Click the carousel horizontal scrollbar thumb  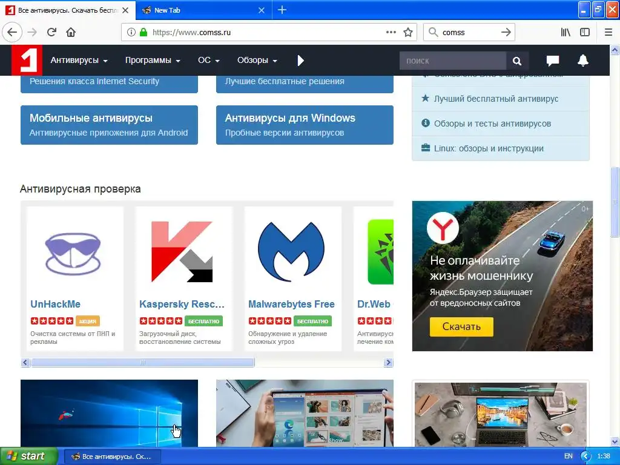tap(143, 362)
